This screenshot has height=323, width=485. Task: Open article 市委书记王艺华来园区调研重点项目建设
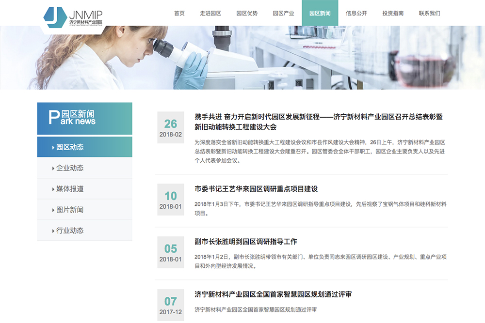coord(256,189)
